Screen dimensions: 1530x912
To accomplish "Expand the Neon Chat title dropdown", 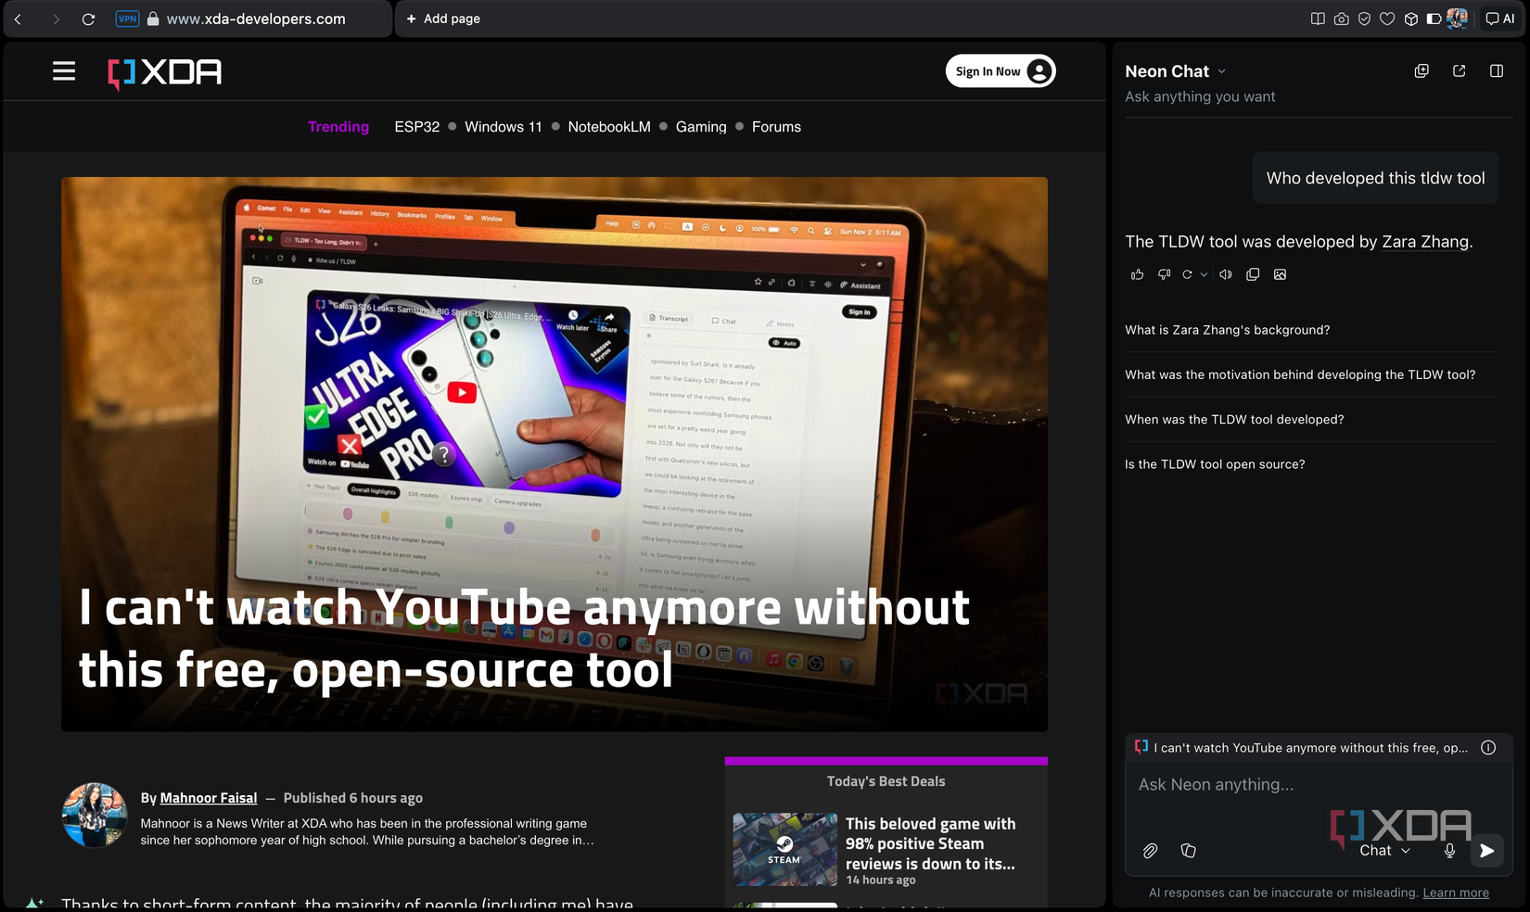I will point(1221,71).
